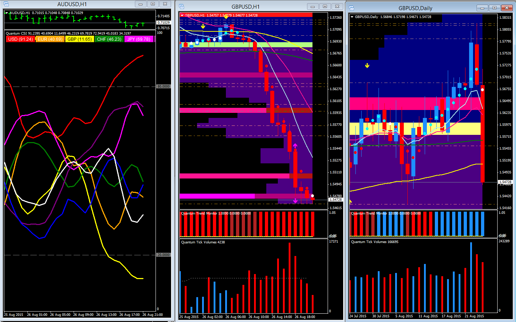The width and height of the screenshot is (516, 322).
Task: Click the current price tag 1.54728 on GBPUSD,Daily
Action: point(505,182)
